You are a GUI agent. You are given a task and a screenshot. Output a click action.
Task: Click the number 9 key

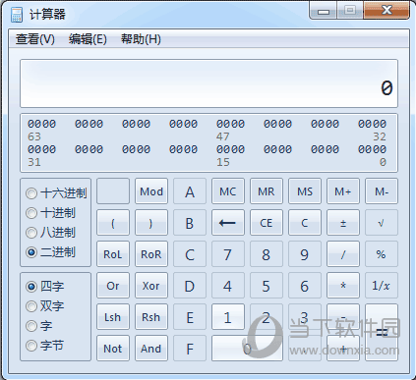click(x=305, y=254)
